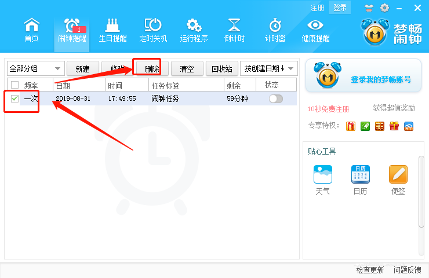
Task: Tick the select-all header checkbox
Action: [14, 85]
